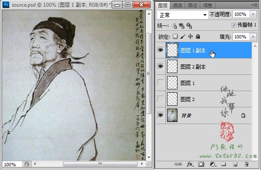Viewport: 261px width, 170px height.
Task: Create a new layer group
Action: coord(223,164)
